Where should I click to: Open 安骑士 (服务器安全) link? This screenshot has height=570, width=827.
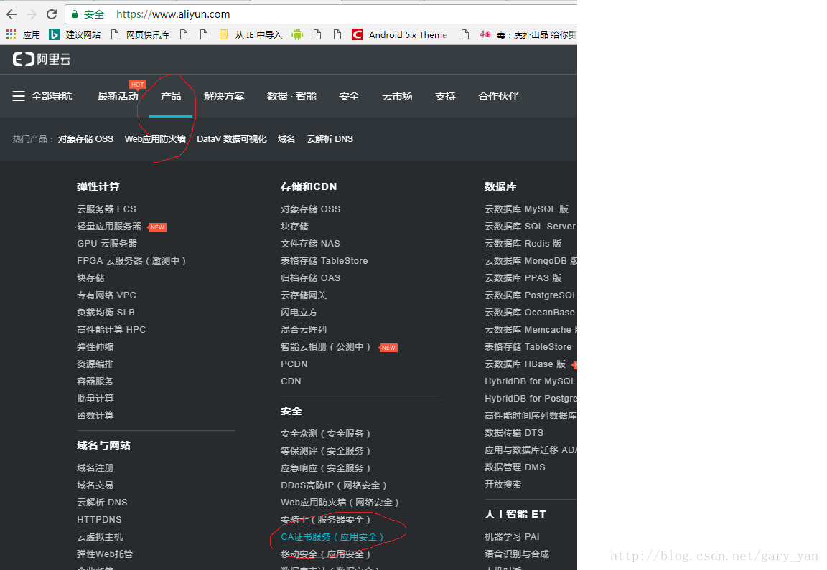[325, 520]
